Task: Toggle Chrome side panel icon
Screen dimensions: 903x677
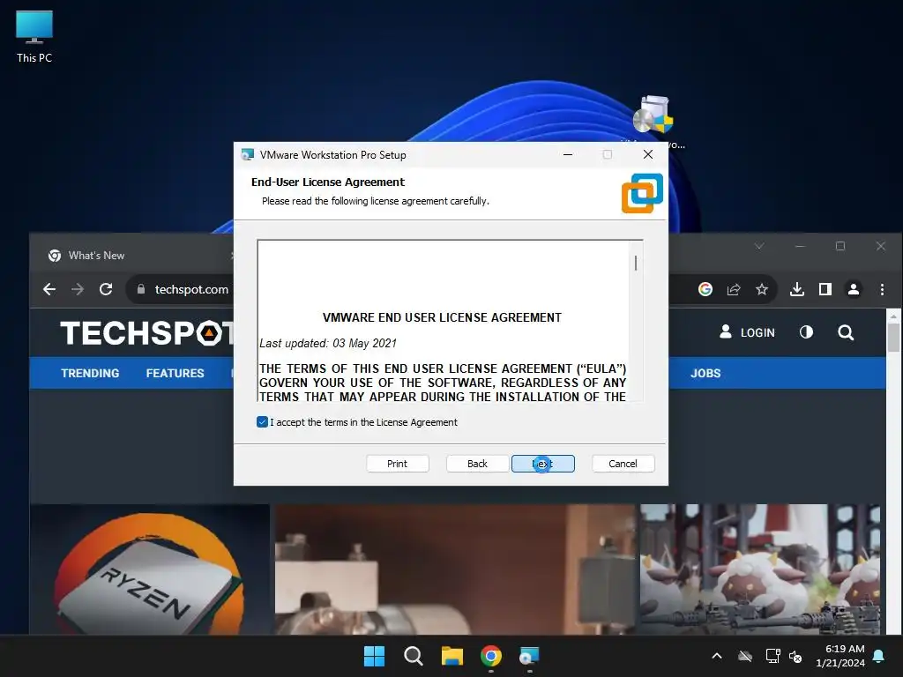Action: click(825, 289)
